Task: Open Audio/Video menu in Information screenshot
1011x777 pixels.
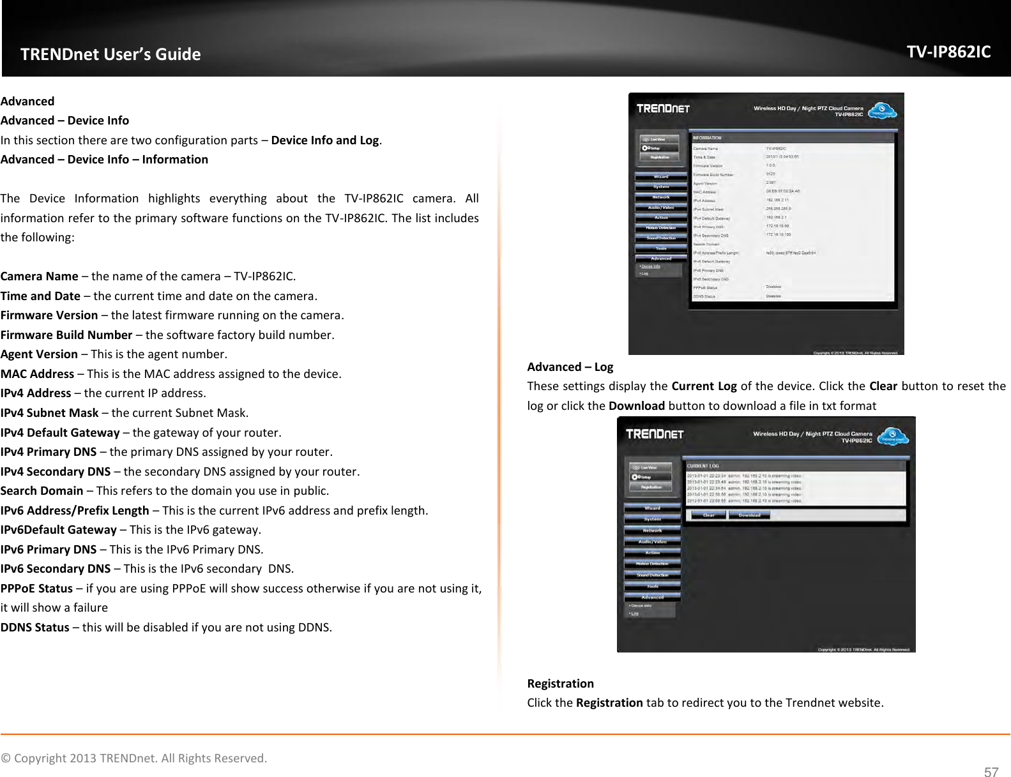Action: [661, 207]
